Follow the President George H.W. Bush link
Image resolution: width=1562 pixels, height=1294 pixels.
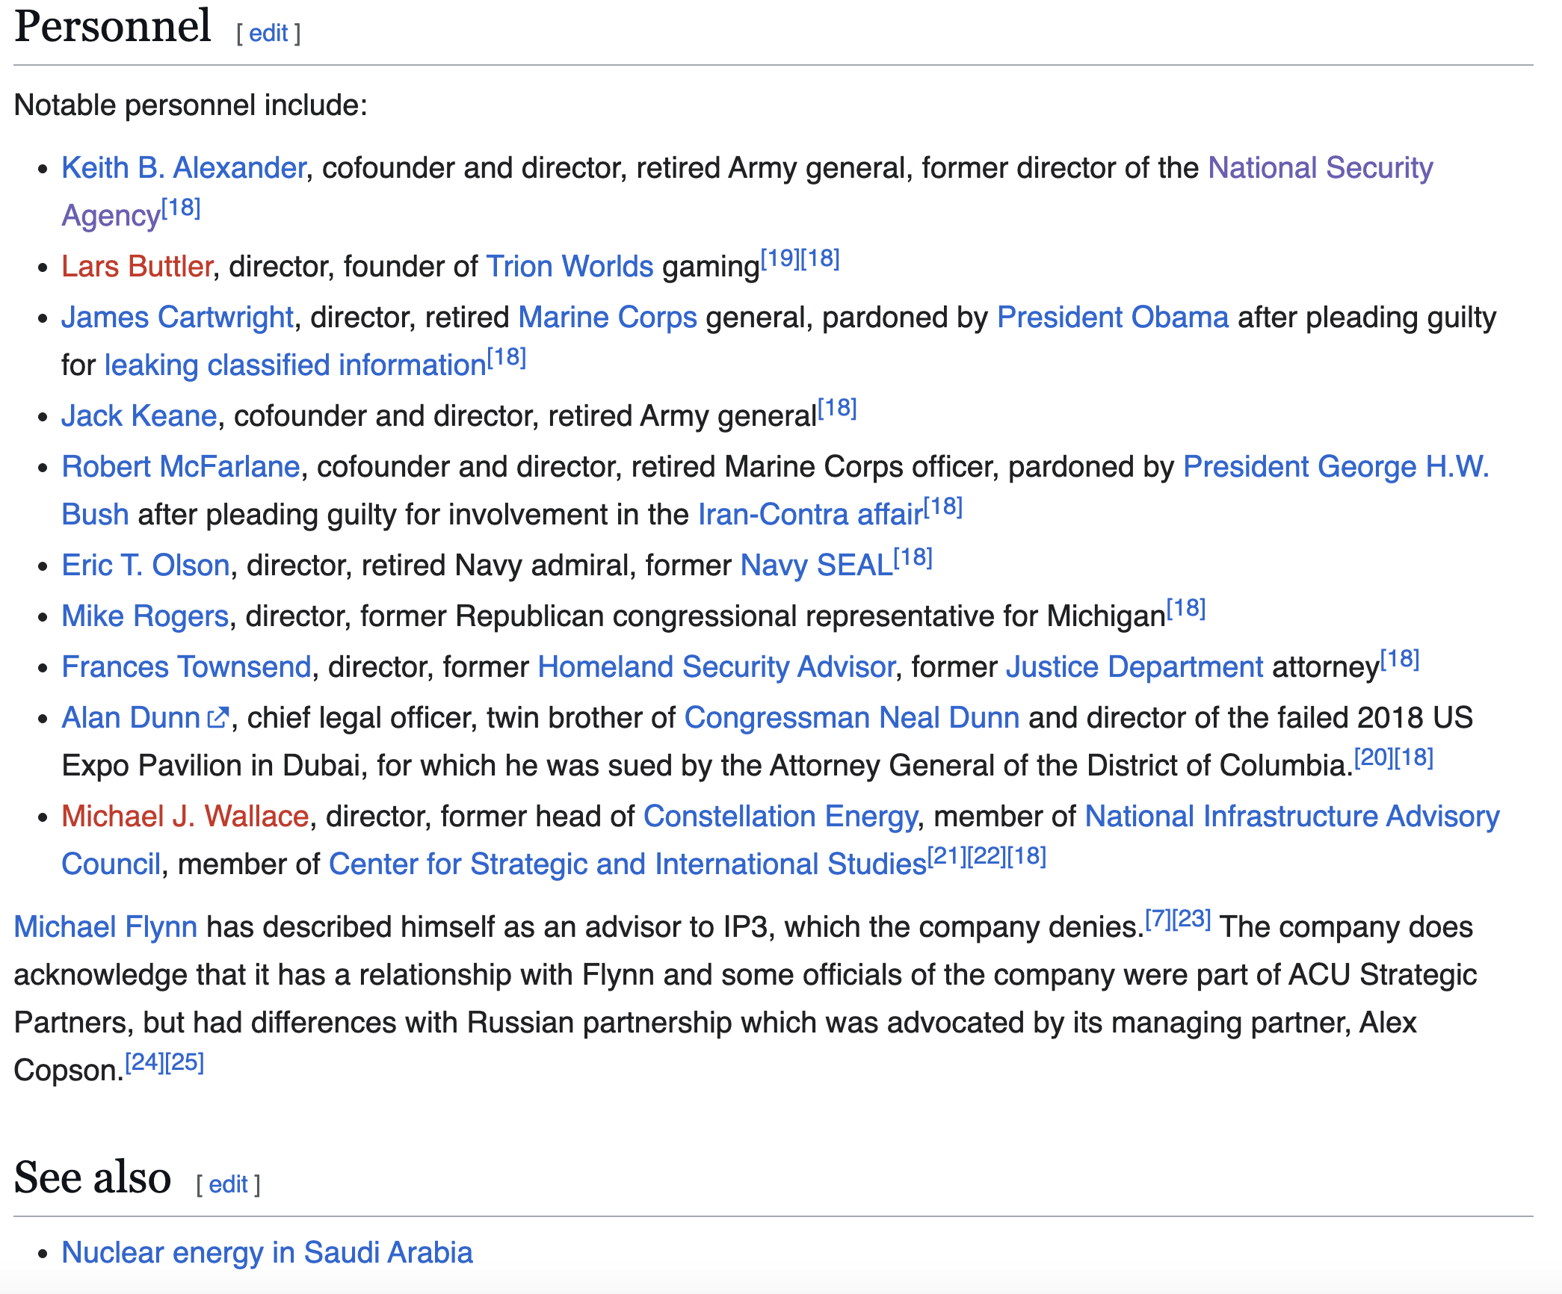[1336, 467]
